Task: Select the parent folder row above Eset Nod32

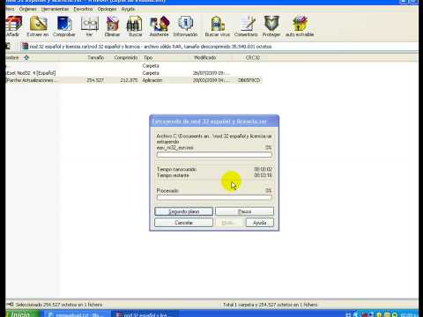Action: click(134, 66)
